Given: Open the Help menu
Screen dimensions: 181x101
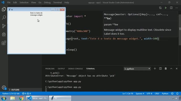Looking at the screenshot, I should 67,3.
